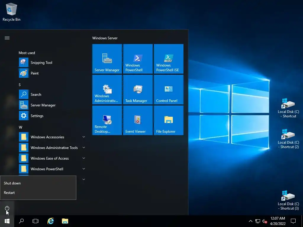Click the letter S section header
303x227 pixels.
[20, 85]
